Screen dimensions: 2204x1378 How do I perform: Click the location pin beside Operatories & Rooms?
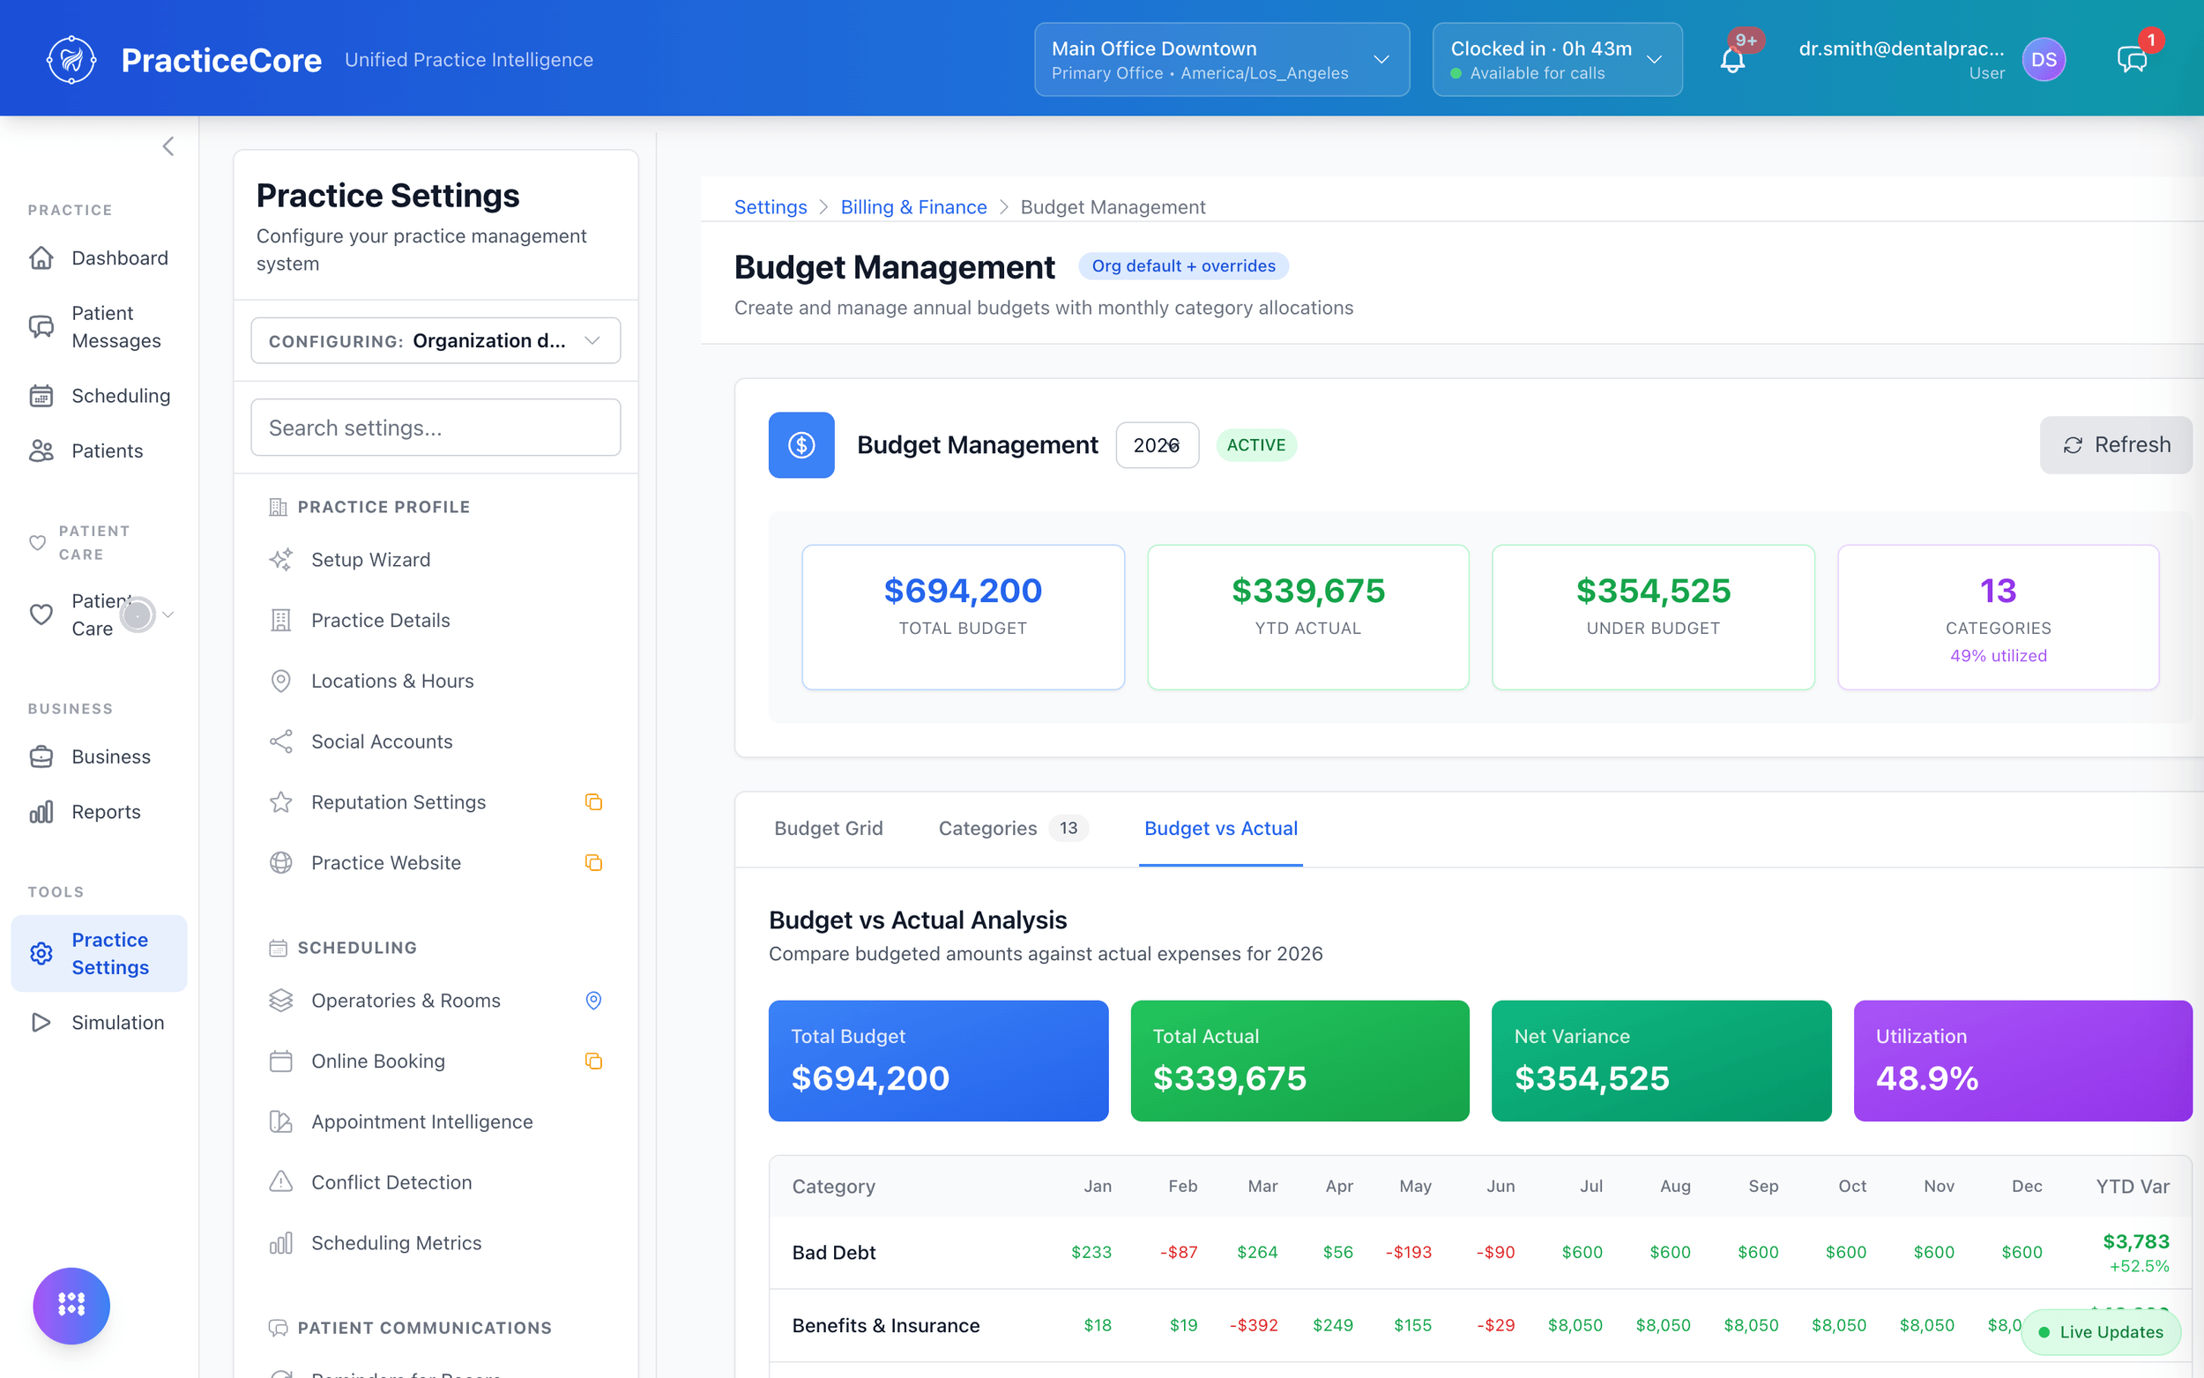pyautogui.click(x=593, y=1000)
